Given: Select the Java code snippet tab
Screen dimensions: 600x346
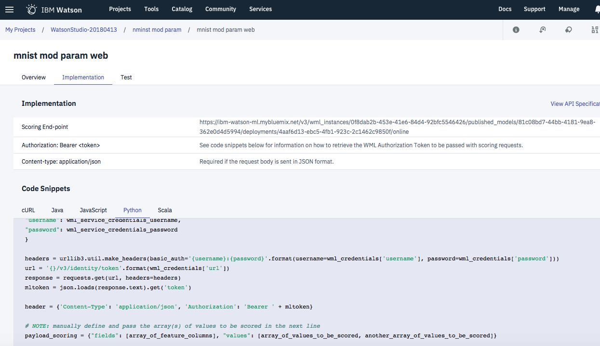Looking at the screenshot, I should pyautogui.click(x=57, y=210).
